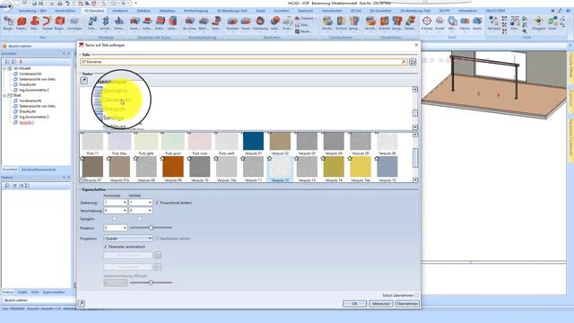Toggle the checkbox next to Projektion dropdown

coord(157,239)
